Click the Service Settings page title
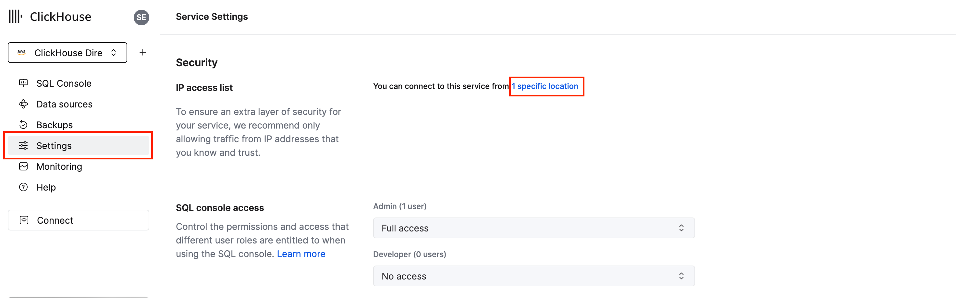The image size is (956, 298). point(212,17)
